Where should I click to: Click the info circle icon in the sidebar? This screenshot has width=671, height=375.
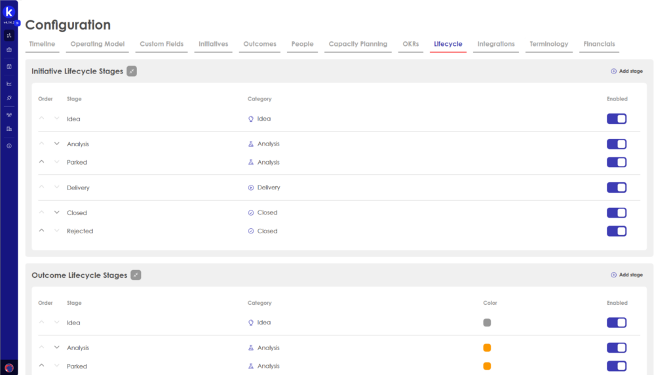tap(9, 146)
